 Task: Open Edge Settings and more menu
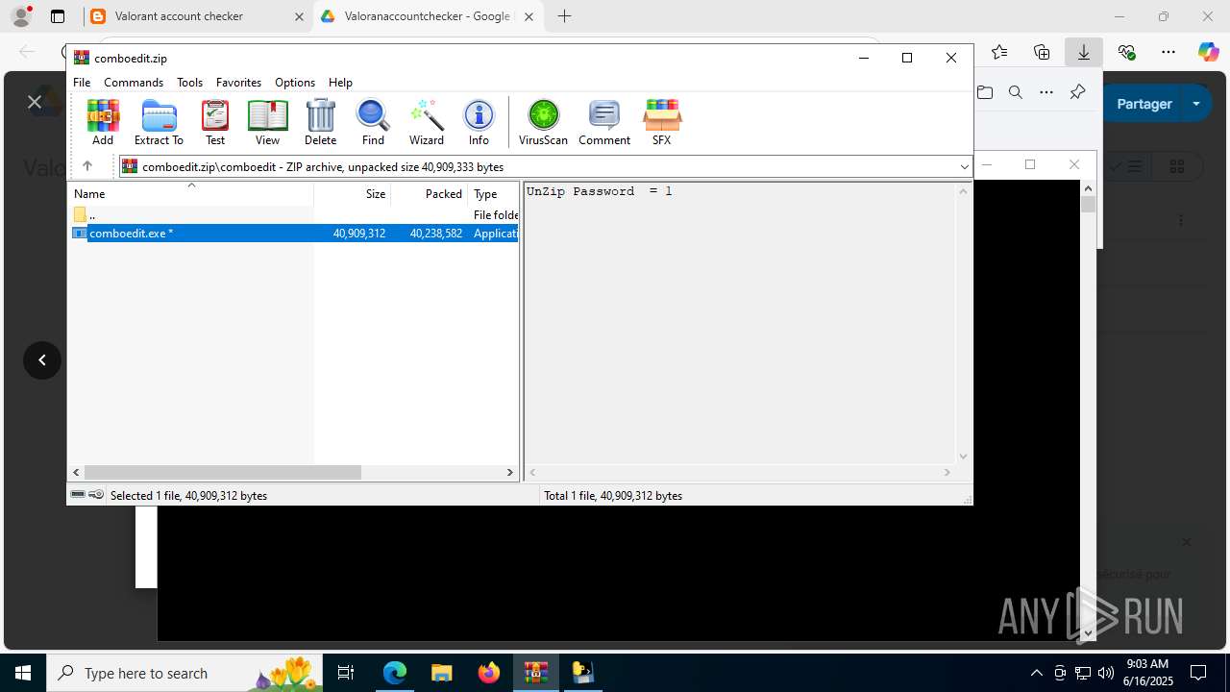1168,52
